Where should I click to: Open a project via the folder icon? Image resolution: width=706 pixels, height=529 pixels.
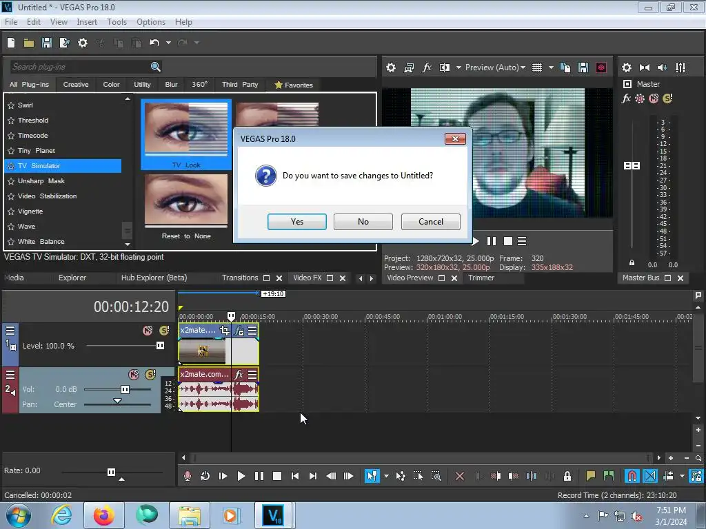(x=29, y=43)
